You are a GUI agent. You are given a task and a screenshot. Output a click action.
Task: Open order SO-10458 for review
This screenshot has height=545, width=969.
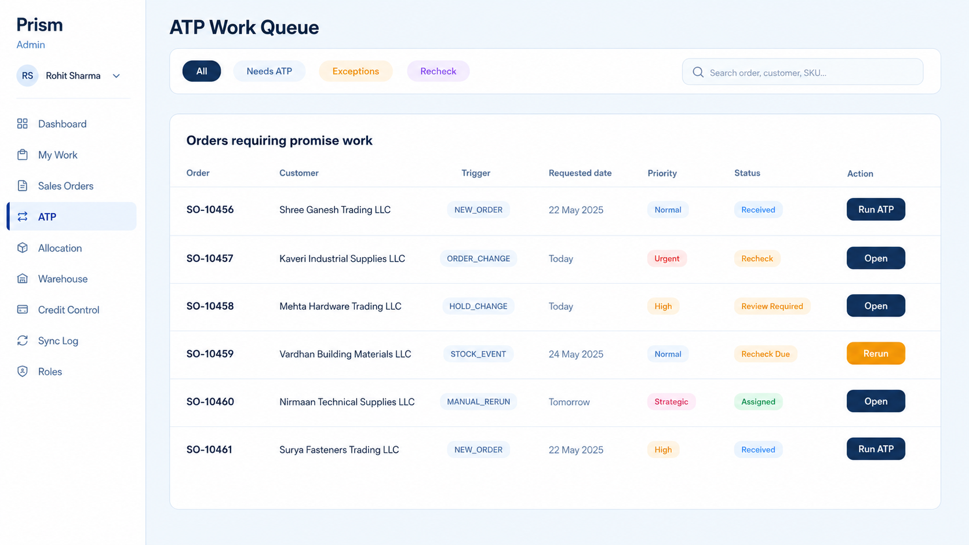[876, 306]
